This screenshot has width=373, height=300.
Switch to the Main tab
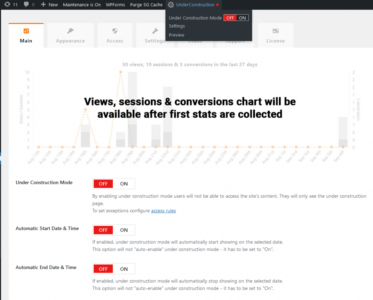[26, 35]
